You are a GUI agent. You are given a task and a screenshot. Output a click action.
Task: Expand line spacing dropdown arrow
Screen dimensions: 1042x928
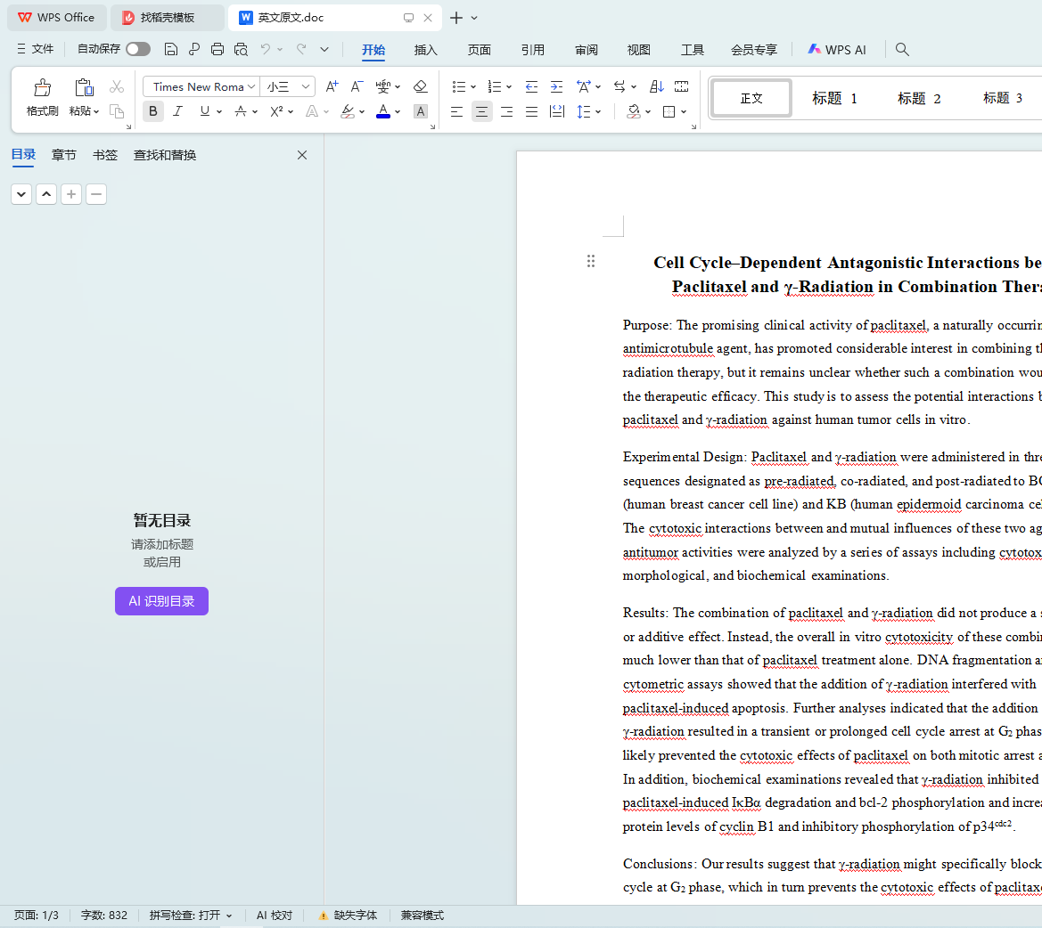tap(598, 112)
